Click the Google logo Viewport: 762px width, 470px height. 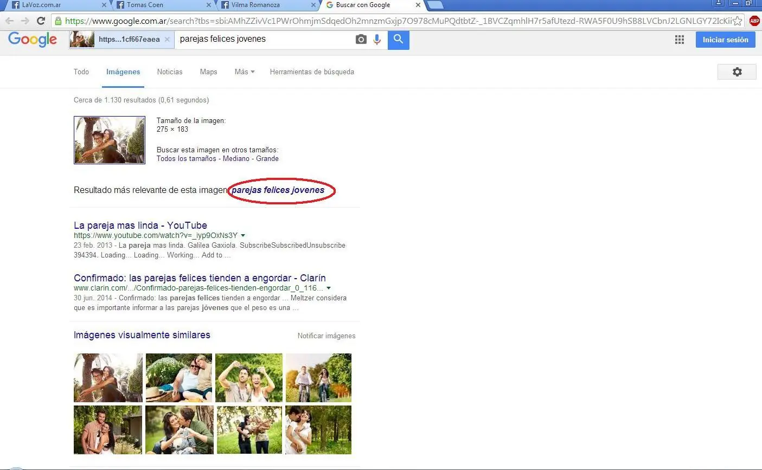click(33, 40)
